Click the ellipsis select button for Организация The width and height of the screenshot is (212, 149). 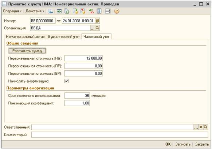pyautogui.click(x=93, y=28)
